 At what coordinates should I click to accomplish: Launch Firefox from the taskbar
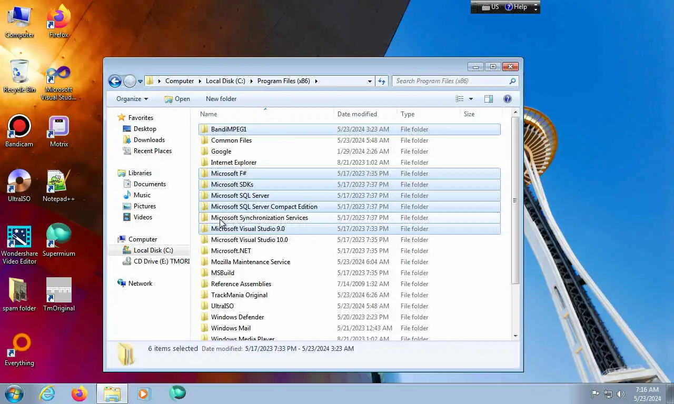click(x=80, y=393)
